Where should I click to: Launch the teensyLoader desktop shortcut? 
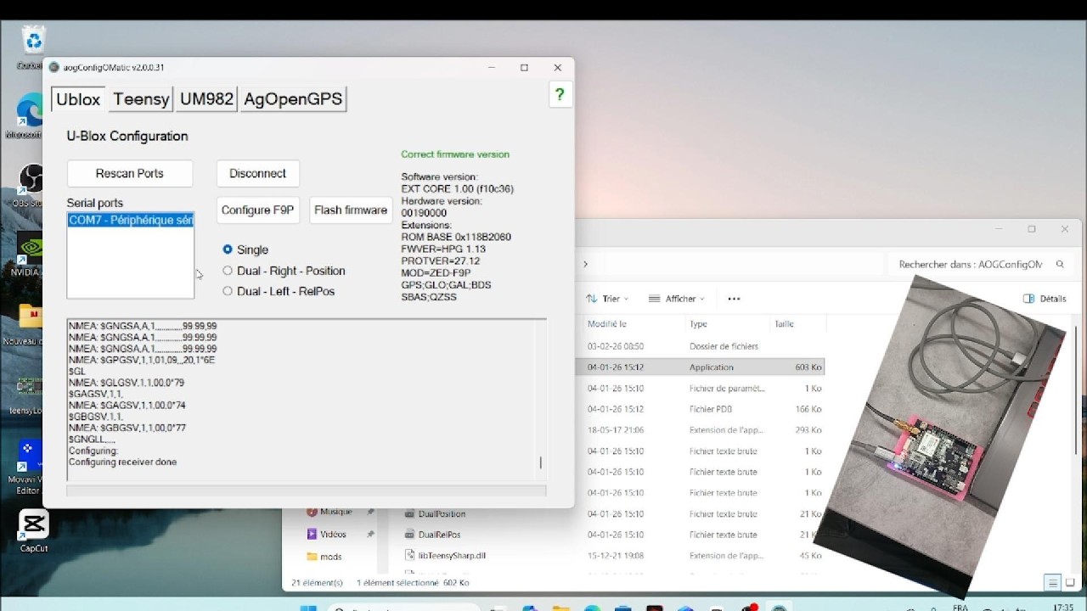31,392
